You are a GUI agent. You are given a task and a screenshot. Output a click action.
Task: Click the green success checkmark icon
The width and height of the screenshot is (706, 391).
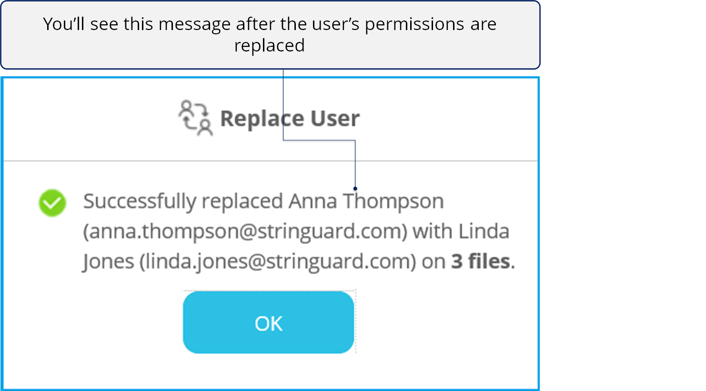coord(52,203)
